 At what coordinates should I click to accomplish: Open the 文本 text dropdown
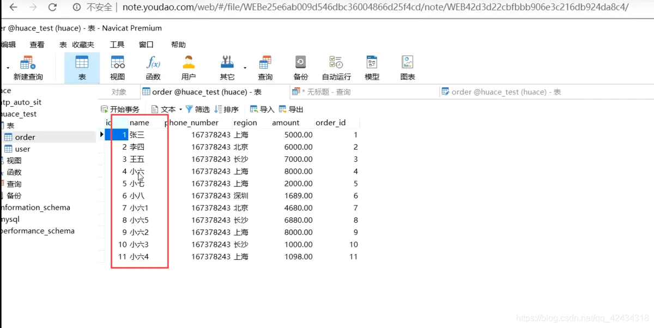[x=167, y=110]
